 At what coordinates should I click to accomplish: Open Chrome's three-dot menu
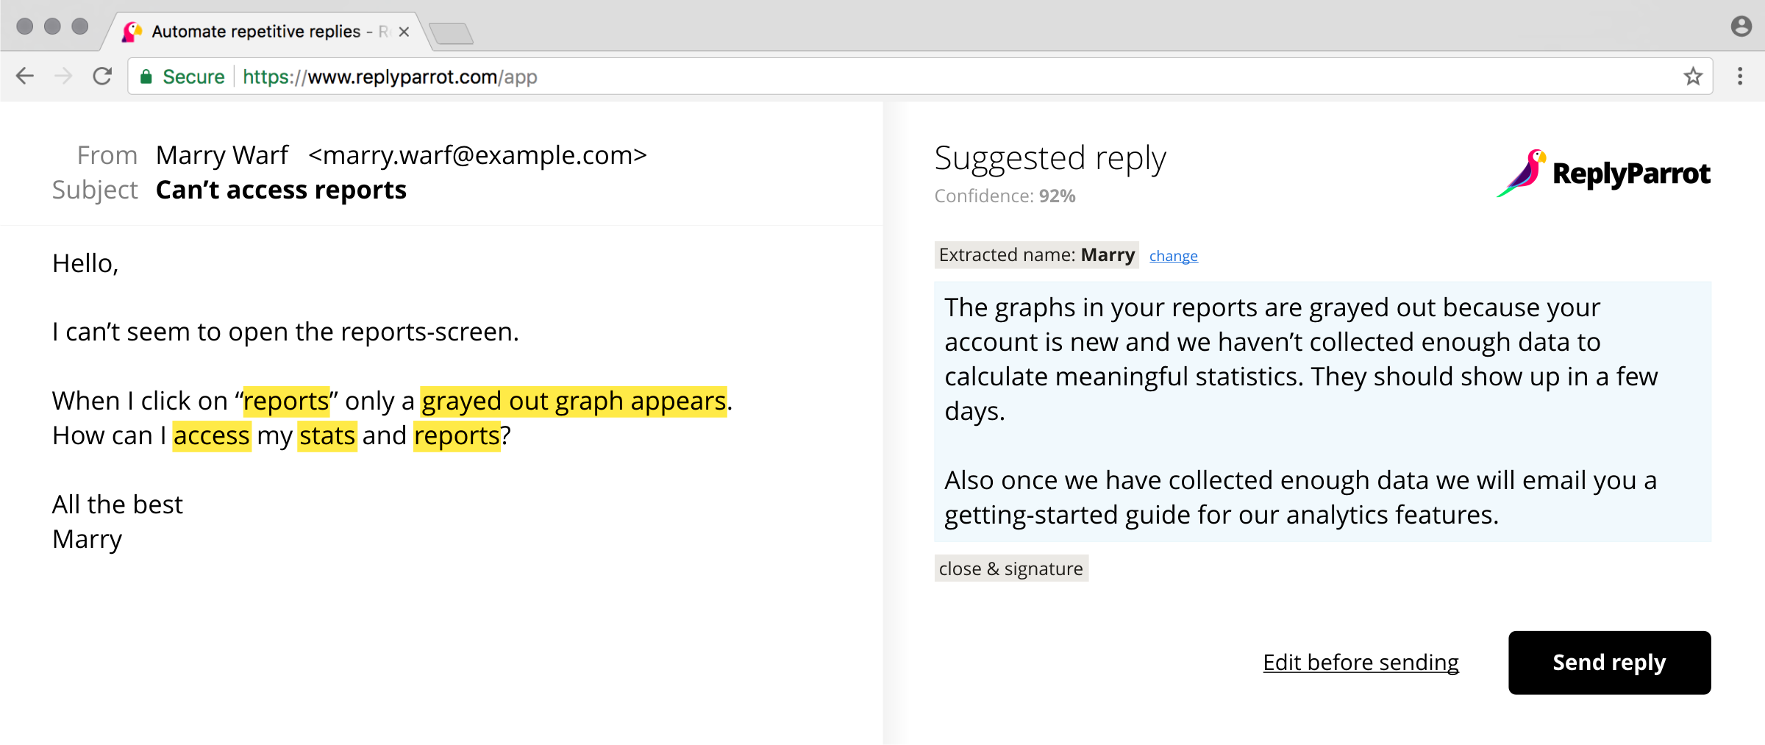click(x=1740, y=76)
